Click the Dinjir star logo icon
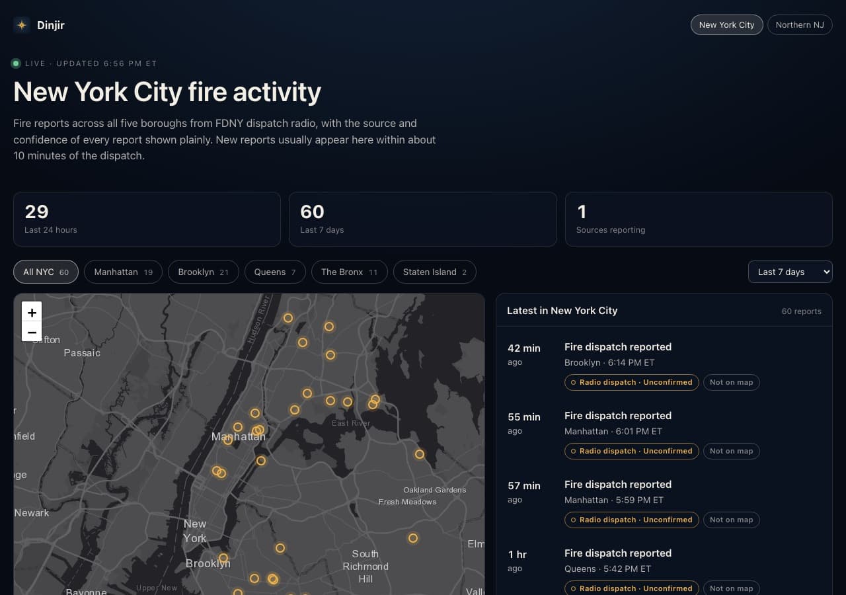Viewport: 846px width, 595px height. pos(22,25)
